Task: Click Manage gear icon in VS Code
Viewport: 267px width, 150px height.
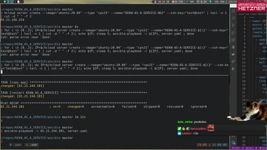Action: [233, 142]
